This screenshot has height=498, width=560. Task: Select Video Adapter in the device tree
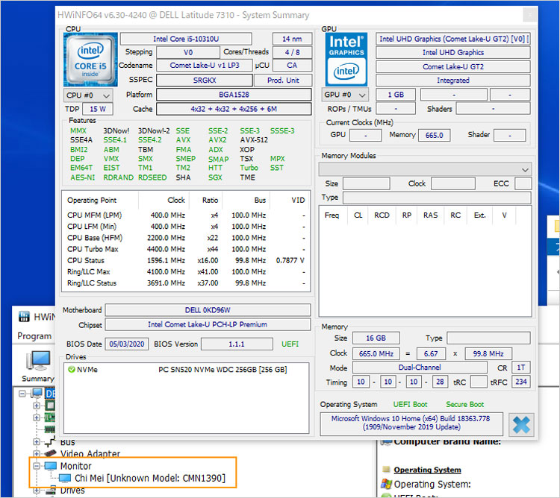tap(90, 454)
